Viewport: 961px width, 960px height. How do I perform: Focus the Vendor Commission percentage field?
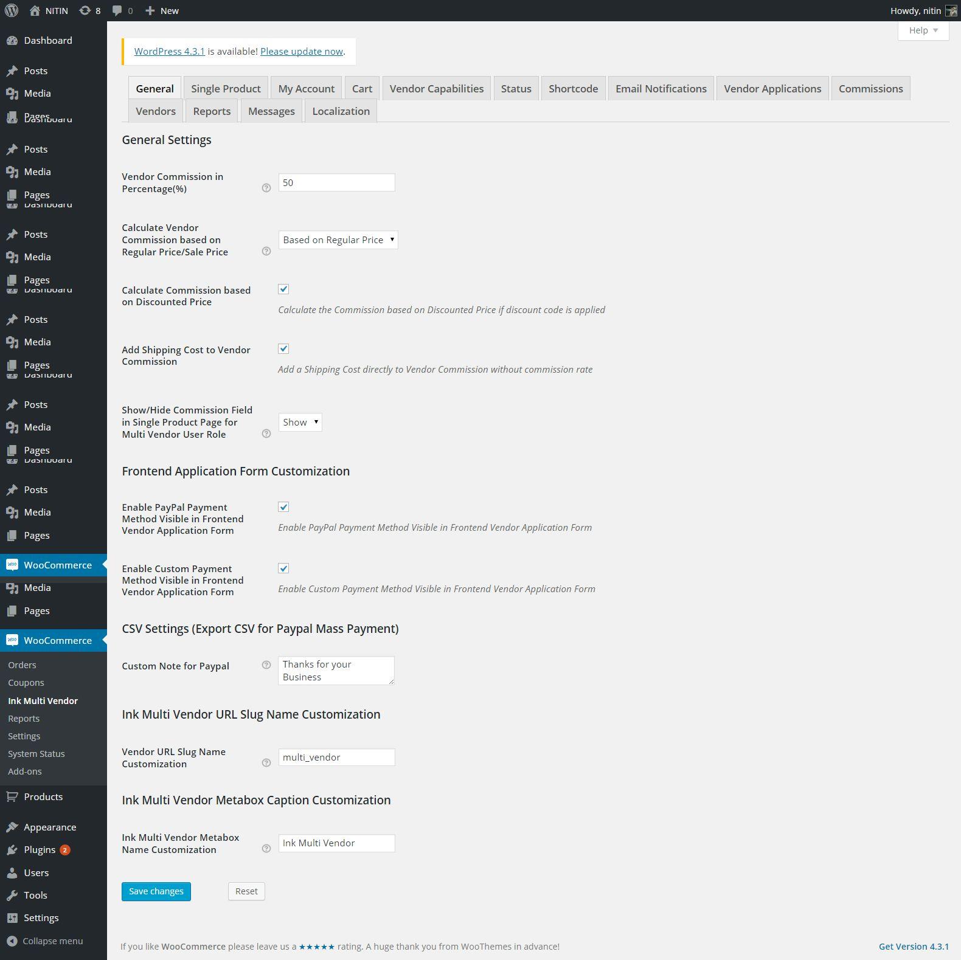[x=336, y=182]
